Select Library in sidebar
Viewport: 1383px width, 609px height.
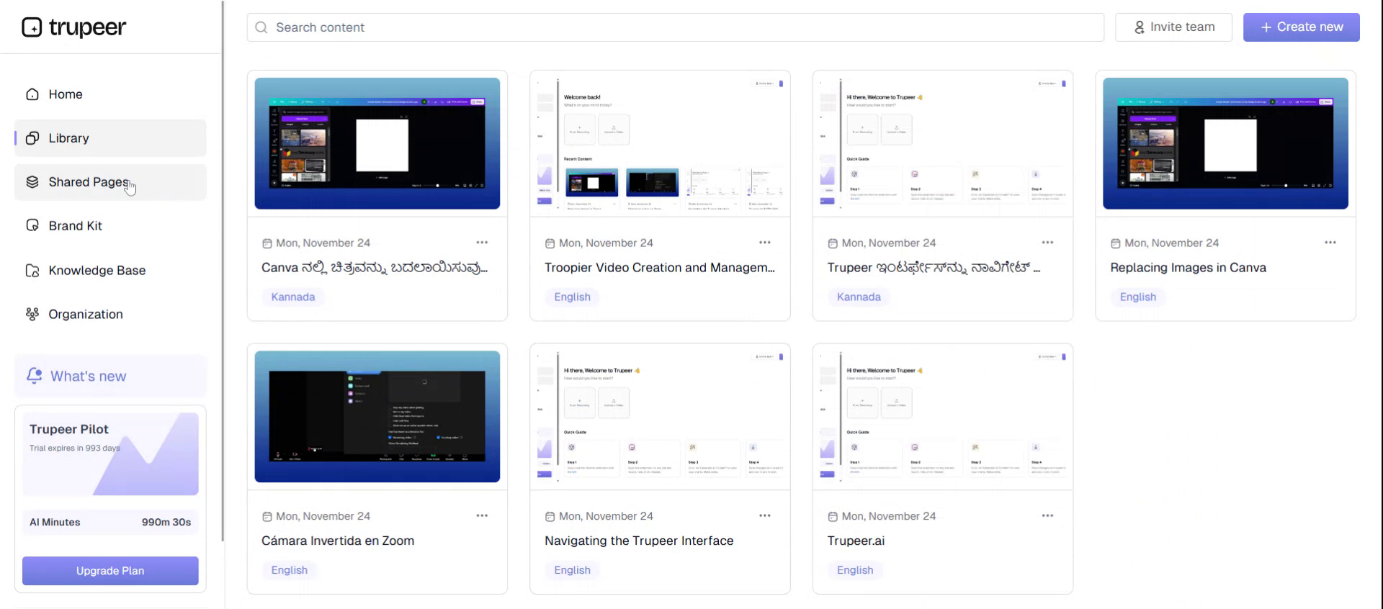tap(110, 138)
